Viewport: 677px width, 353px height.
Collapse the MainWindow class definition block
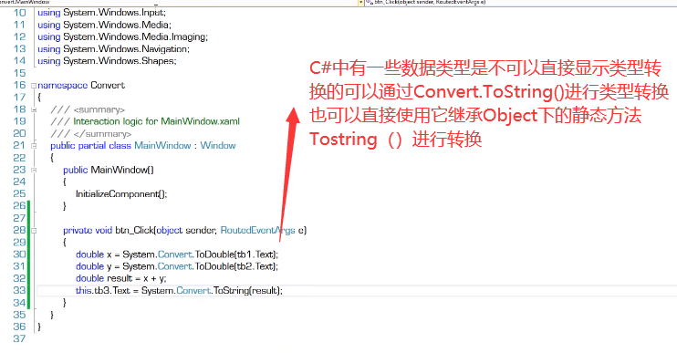pyautogui.click(x=34, y=146)
